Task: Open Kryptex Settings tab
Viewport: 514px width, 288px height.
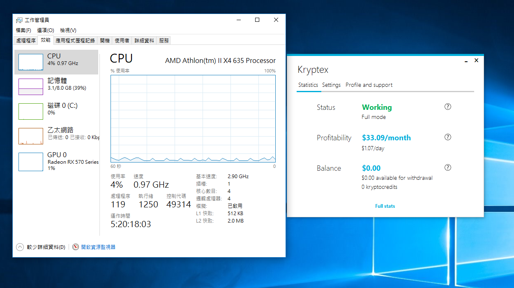Action: coord(331,85)
